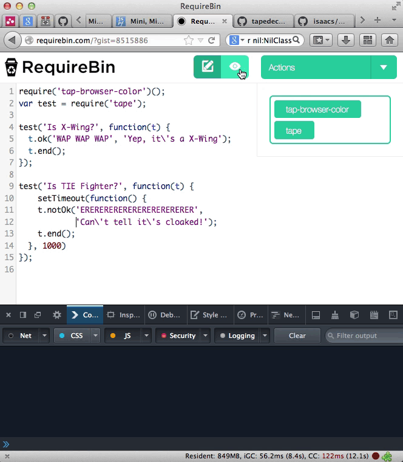
Task: Open the pinned red dots tab
Action: point(10,21)
